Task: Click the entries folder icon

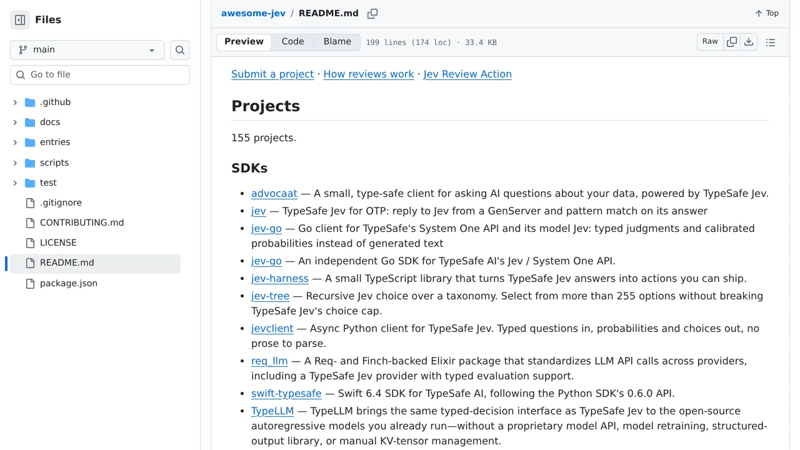Action: click(30, 142)
